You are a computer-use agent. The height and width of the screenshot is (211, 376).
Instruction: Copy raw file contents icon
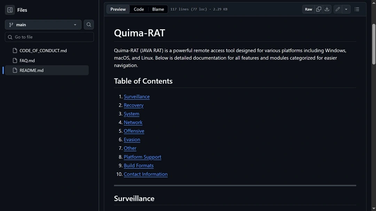click(319, 9)
